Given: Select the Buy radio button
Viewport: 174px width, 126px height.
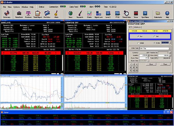Looking at the screenshot, I should (x=138, y=36).
